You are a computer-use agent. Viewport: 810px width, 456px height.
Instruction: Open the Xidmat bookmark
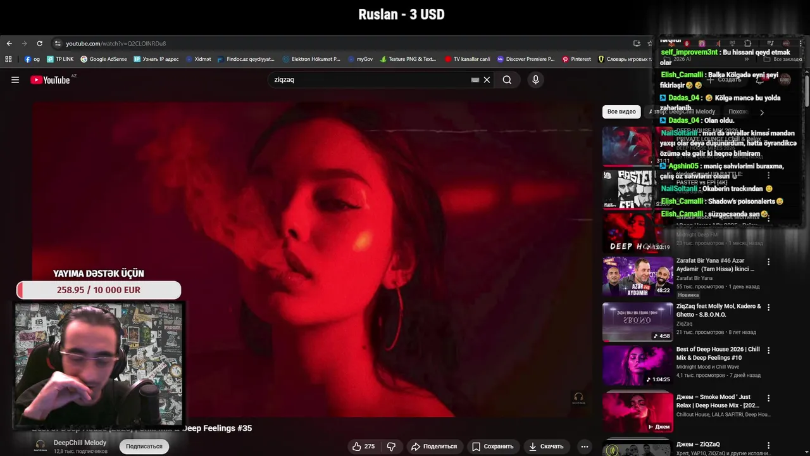(198, 59)
